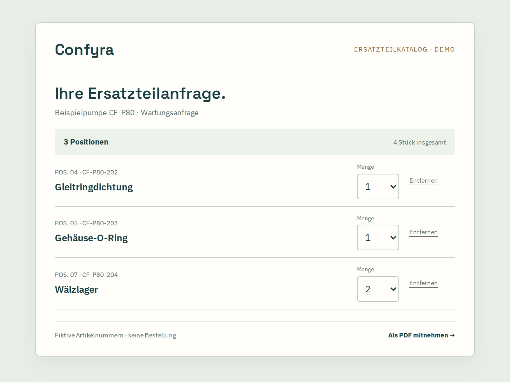
Task: Remove Gleitringdichtung via its Entfernen link
Action: [x=423, y=180]
